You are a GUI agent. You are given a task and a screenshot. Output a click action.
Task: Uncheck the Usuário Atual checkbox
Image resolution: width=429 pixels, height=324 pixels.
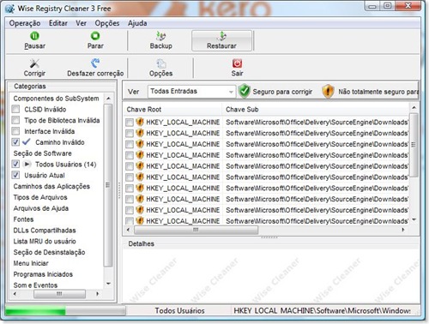tap(15, 175)
